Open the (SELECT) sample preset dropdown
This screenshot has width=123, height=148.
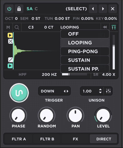tap(76, 9)
